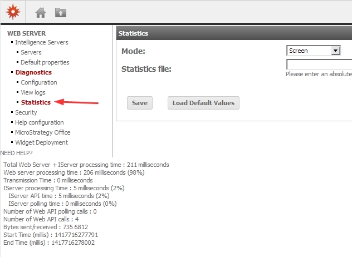Open Help configuration page
352x257 pixels.
point(39,122)
